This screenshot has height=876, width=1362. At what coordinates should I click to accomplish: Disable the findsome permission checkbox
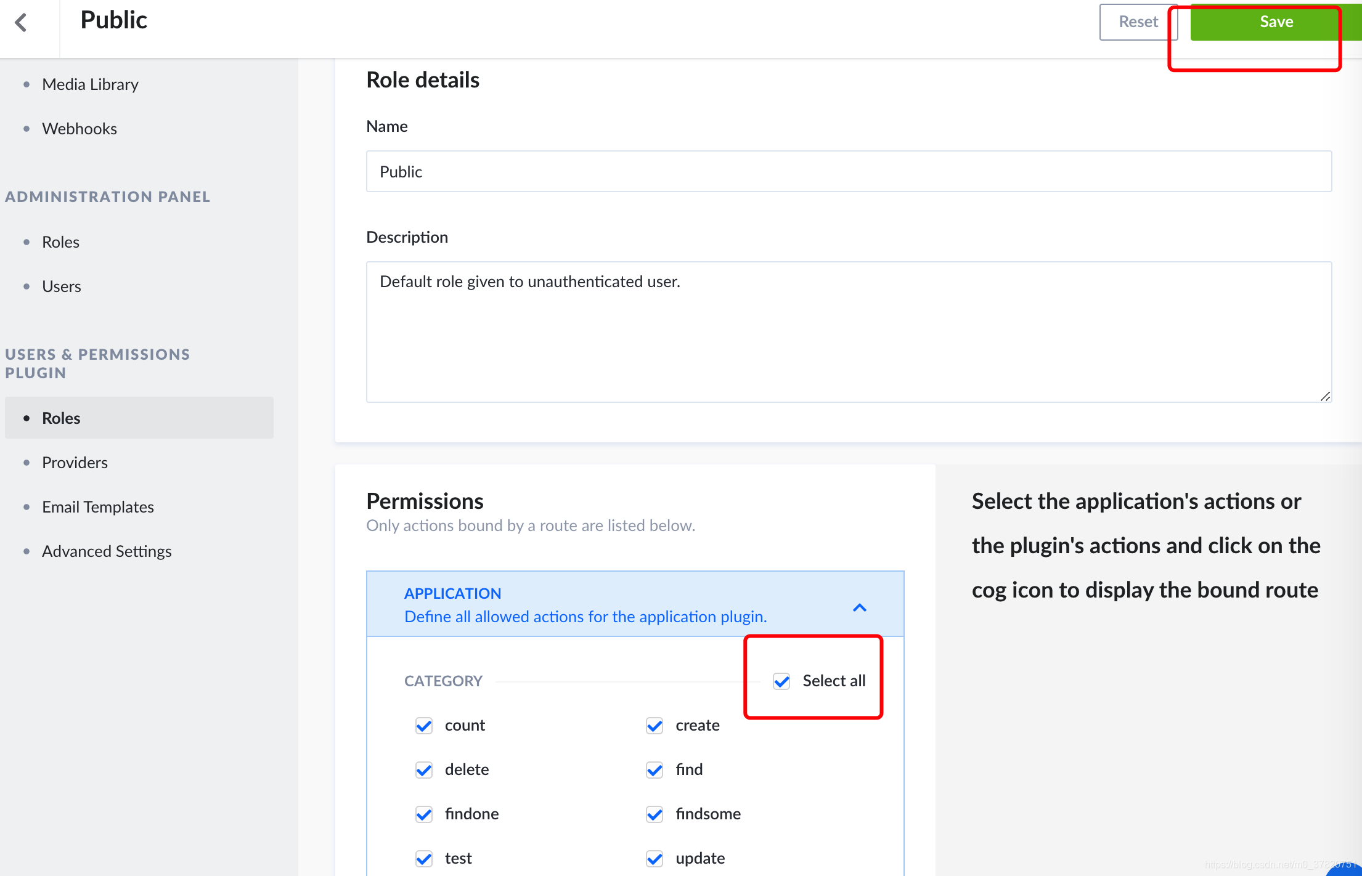pyautogui.click(x=654, y=814)
